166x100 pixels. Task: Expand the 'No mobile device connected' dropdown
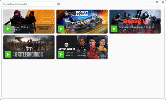(x=28, y=4)
